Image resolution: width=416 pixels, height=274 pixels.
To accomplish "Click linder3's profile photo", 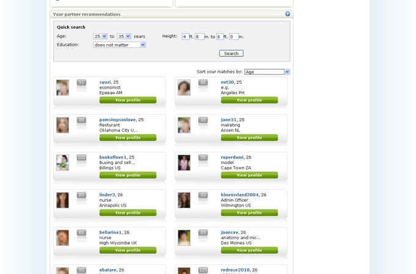I will [62, 200].
